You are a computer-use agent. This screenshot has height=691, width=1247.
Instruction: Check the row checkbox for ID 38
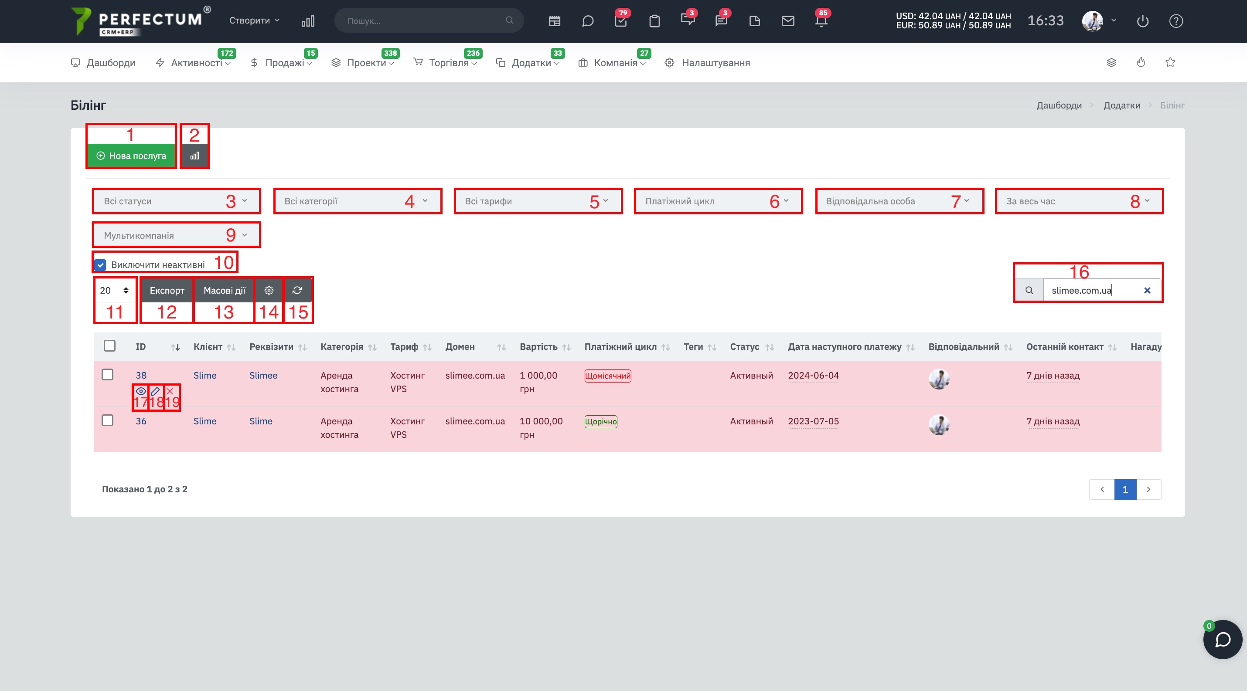click(107, 375)
